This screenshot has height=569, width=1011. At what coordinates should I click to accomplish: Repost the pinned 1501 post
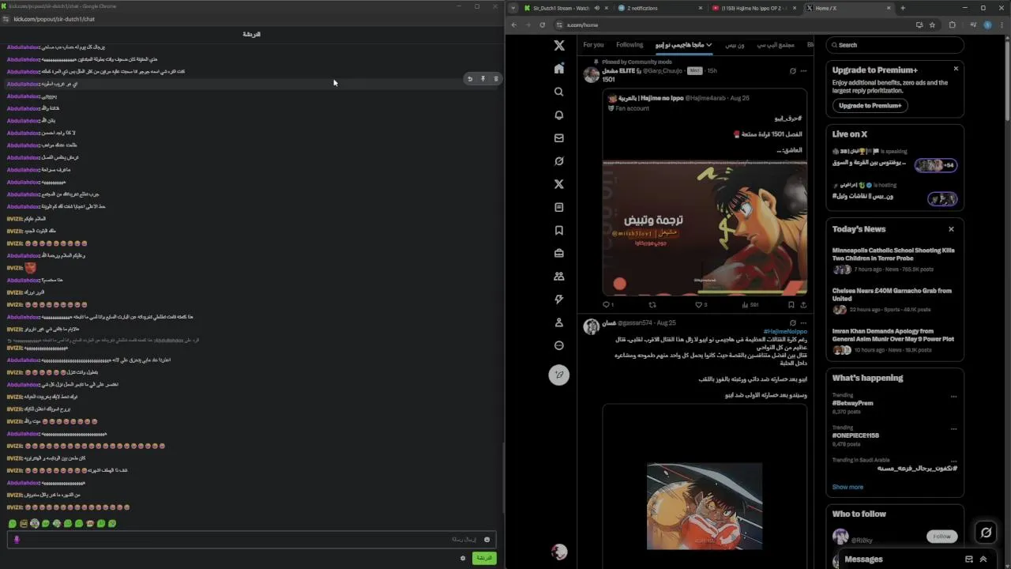tap(652, 304)
